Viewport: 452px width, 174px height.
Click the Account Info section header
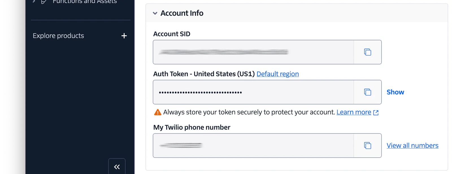[x=182, y=13]
